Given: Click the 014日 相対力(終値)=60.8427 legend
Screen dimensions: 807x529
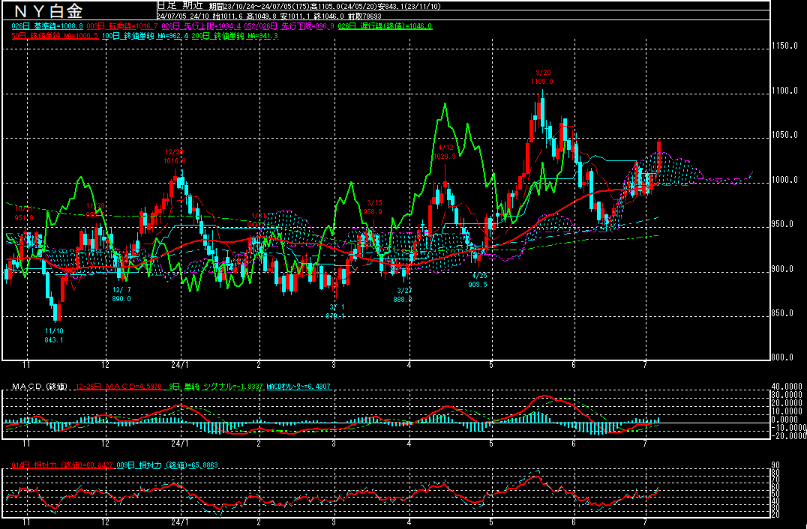Looking at the screenshot, I should tap(62, 465).
